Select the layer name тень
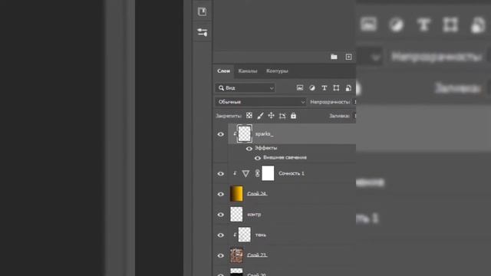 (x=261, y=235)
